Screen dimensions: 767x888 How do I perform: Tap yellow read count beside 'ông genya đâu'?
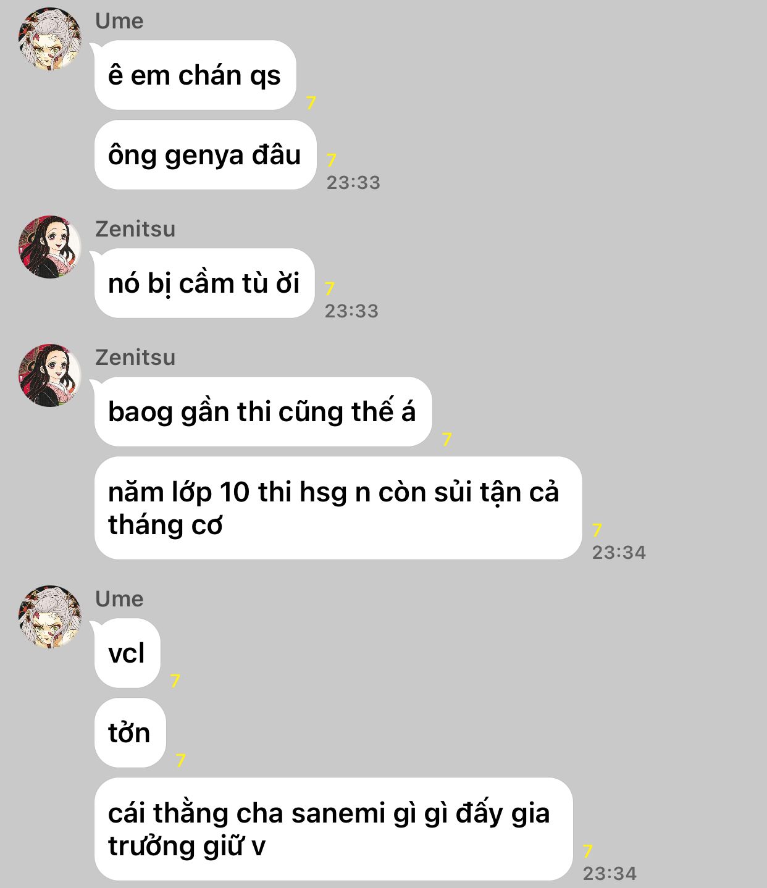332,160
